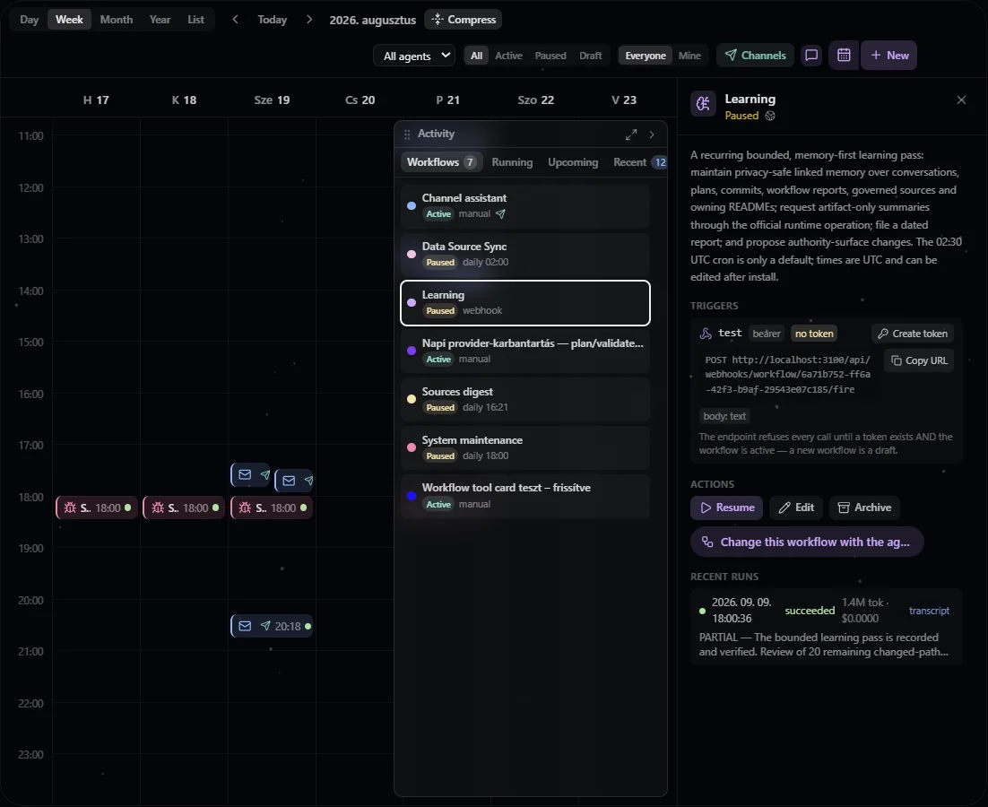The width and height of the screenshot is (988, 807).
Task: Click System maintenance's pink color dot
Action: point(412,448)
